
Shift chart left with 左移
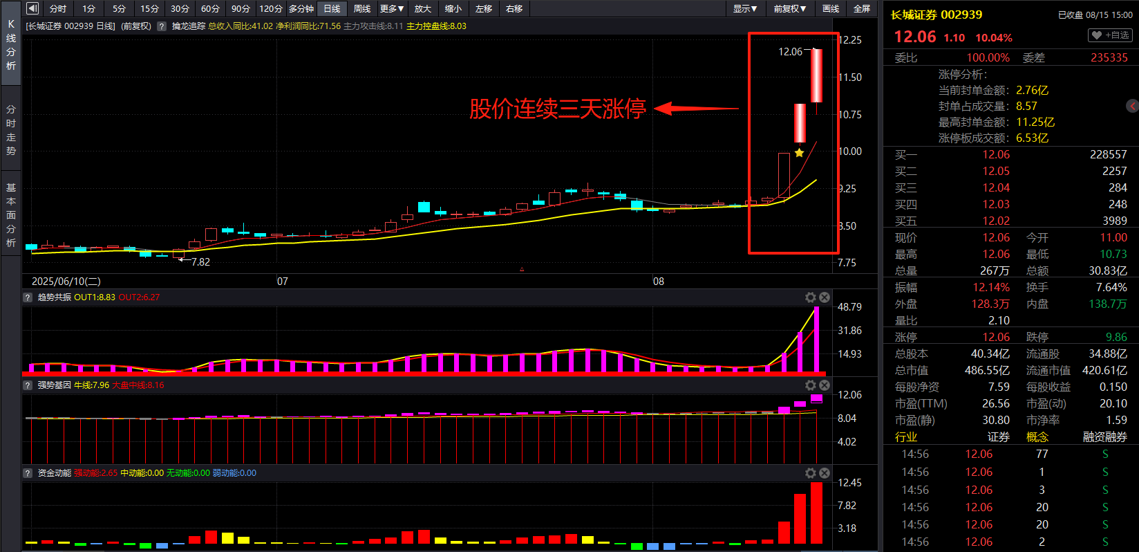[484, 8]
